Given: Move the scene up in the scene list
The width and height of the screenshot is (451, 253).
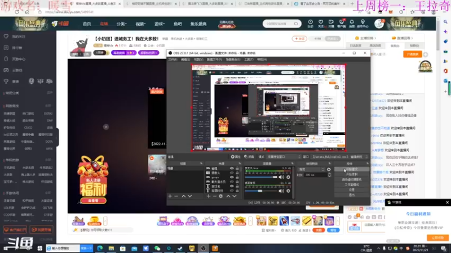Looking at the screenshot, I should (x=184, y=196).
